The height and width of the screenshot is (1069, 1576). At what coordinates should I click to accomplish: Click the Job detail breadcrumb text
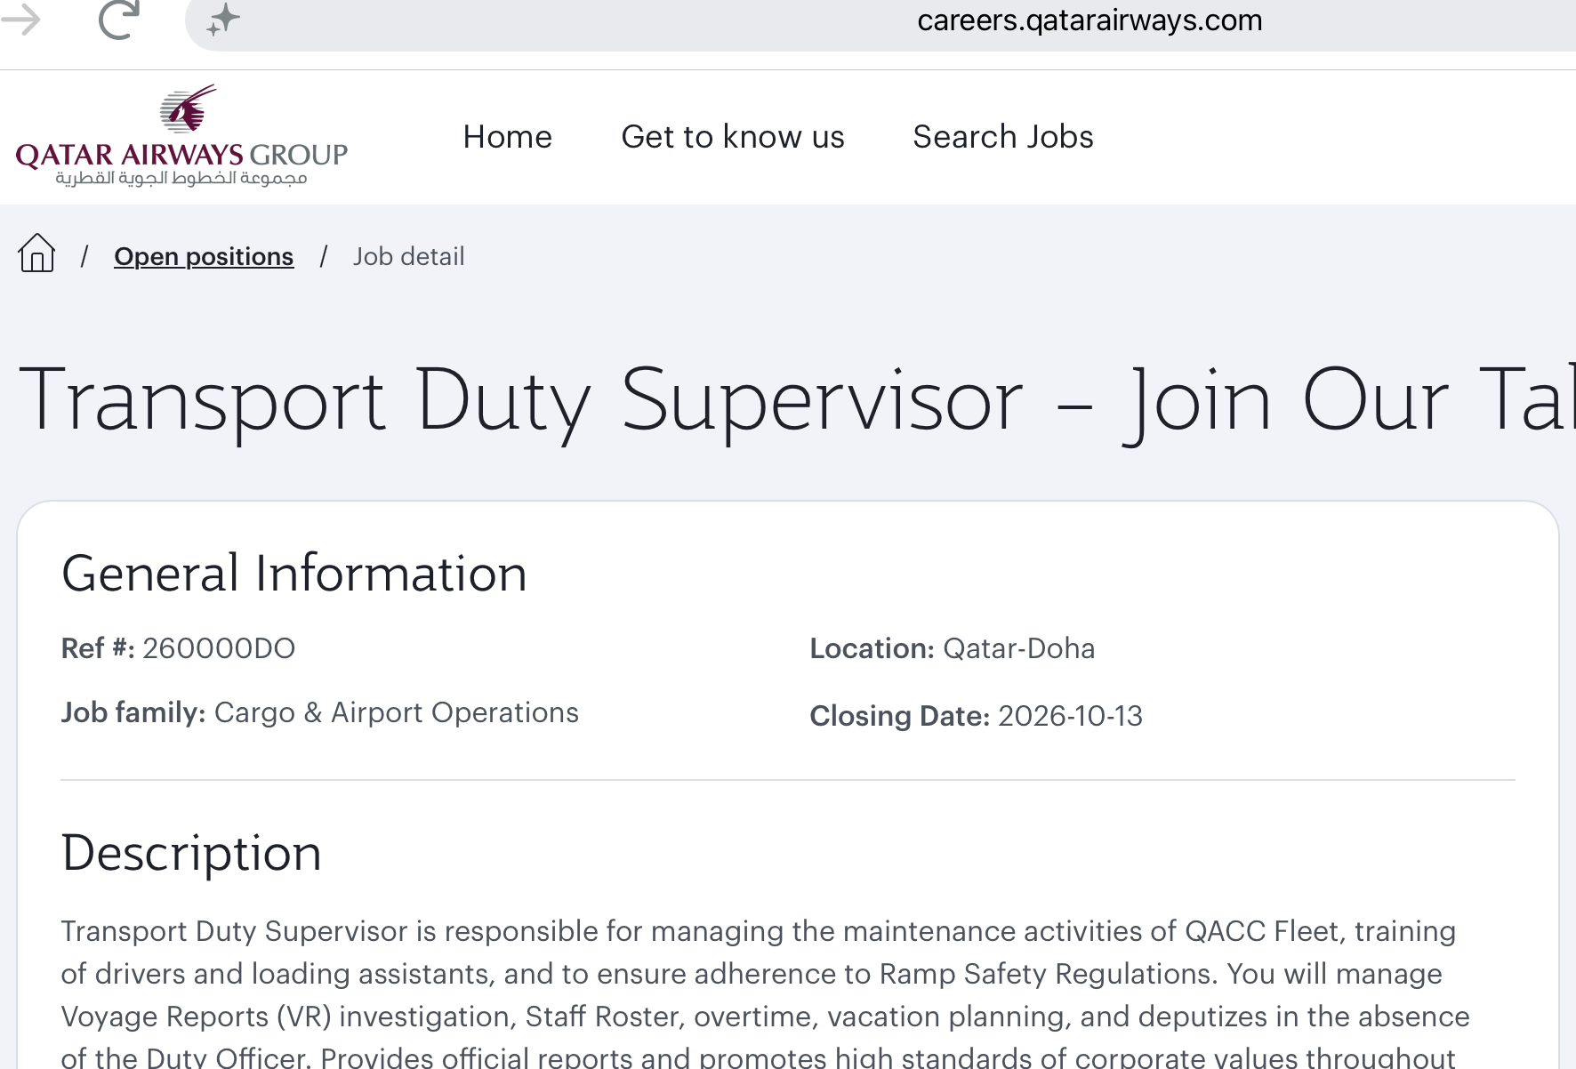408,256
